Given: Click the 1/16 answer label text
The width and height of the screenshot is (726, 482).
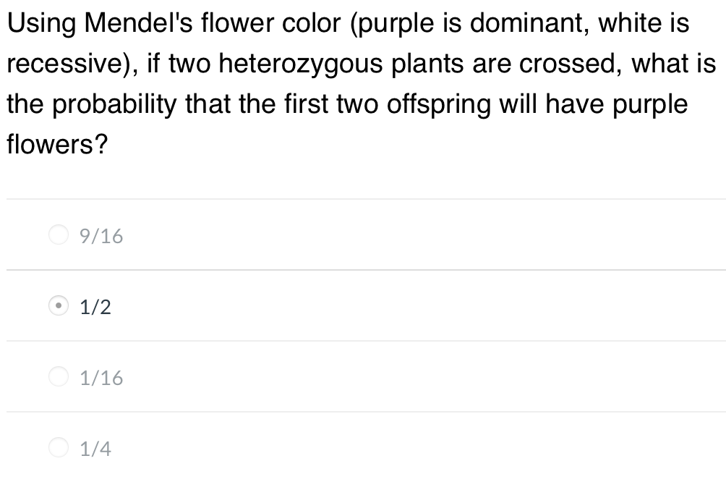Looking at the screenshot, I should 101,376.
